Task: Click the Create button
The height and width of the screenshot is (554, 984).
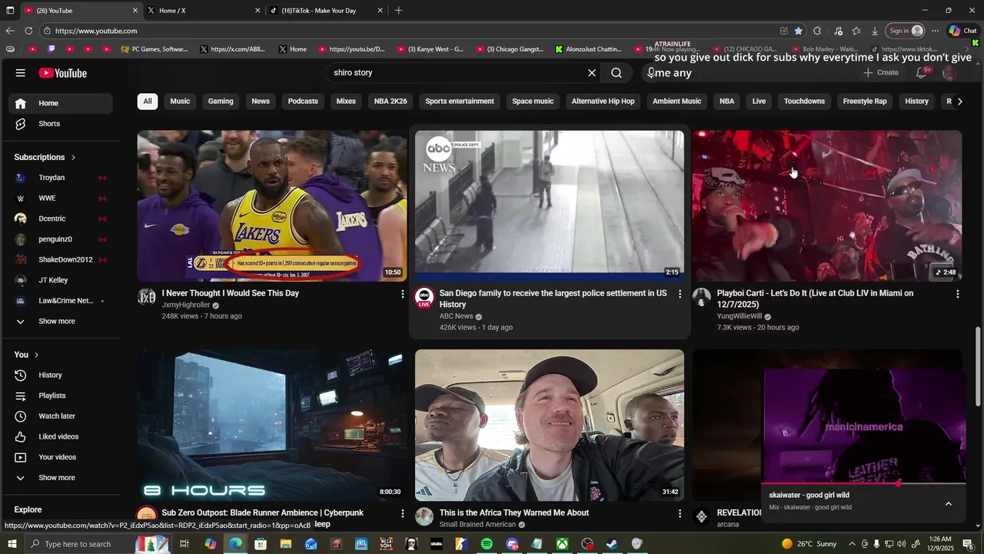Action: pos(881,72)
